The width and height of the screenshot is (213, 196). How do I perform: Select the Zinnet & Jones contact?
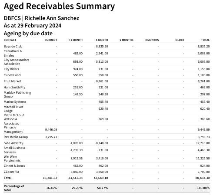tap(14, 166)
